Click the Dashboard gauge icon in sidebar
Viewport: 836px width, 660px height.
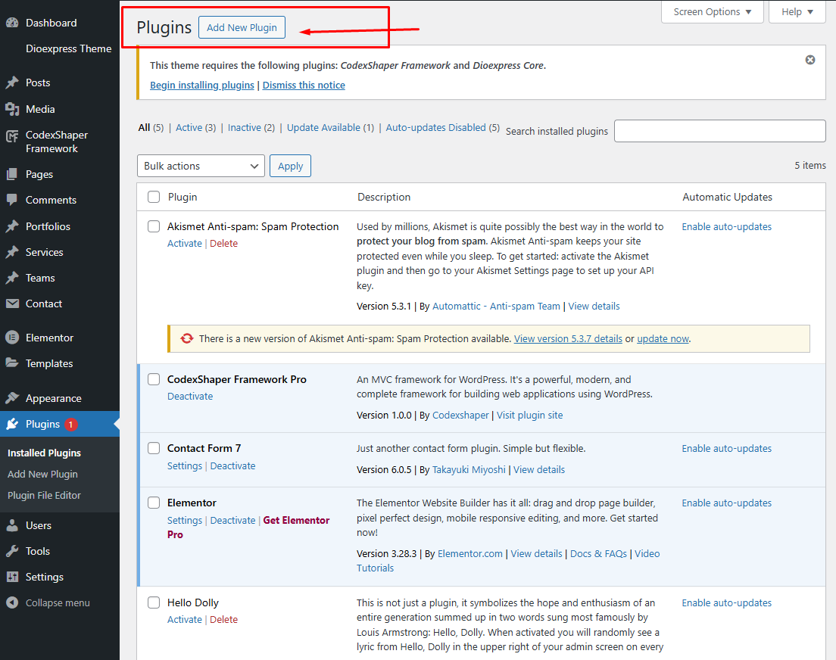click(12, 23)
